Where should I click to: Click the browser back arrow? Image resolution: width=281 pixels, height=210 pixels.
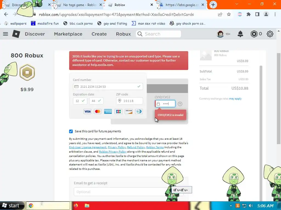(6, 14)
